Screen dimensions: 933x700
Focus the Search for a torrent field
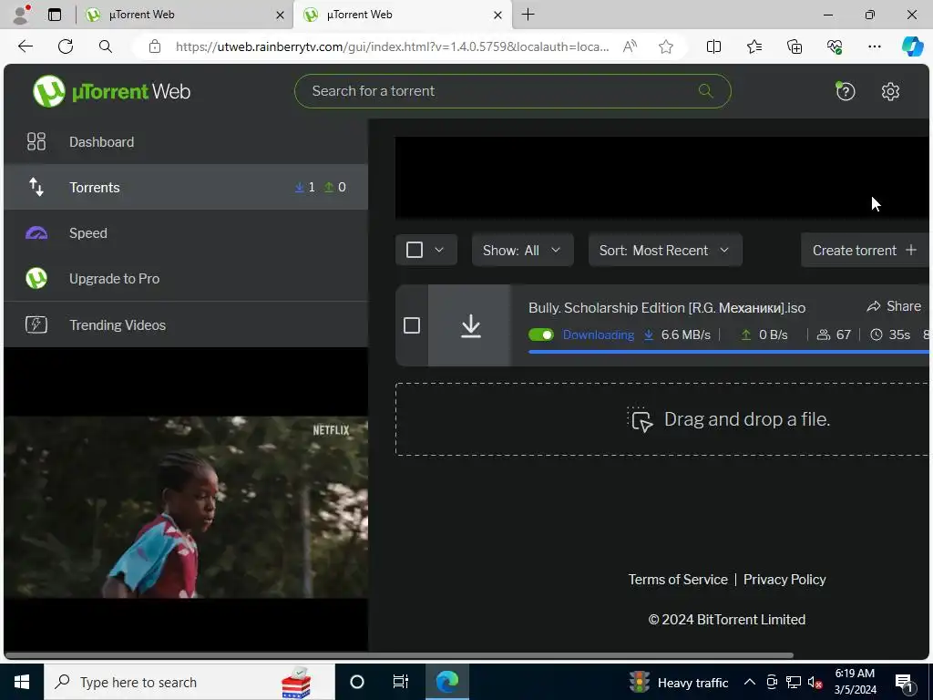(512, 91)
